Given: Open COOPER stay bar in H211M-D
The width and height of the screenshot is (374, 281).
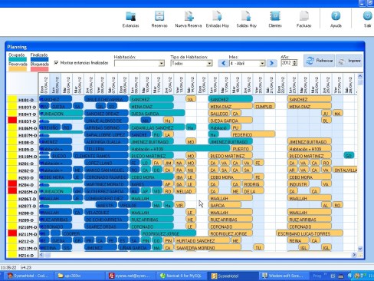Looking at the screenshot, I should [x=100, y=233].
